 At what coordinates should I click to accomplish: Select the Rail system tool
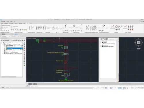4,29
